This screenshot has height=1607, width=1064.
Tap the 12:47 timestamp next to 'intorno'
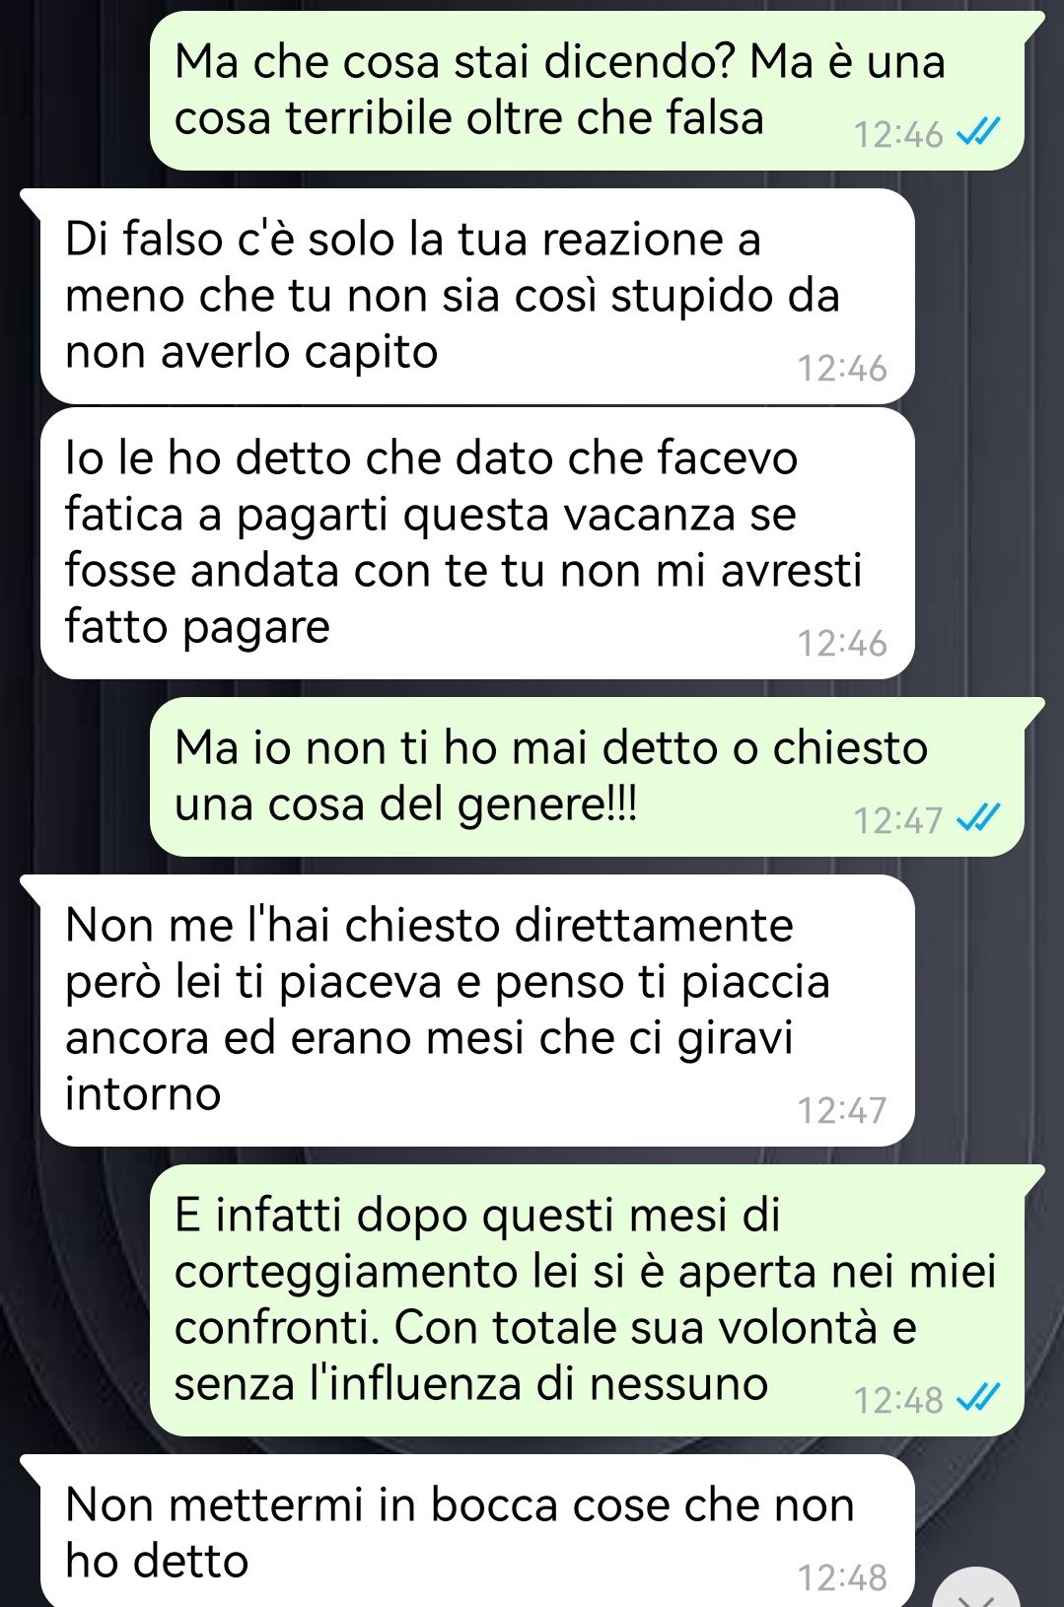point(842,1111)
